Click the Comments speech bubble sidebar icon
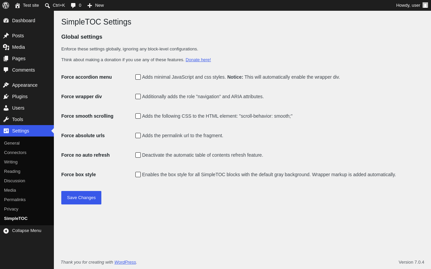The width and height of the screenshot is (431, 269). pyautogui.click(x=6, y=70)
